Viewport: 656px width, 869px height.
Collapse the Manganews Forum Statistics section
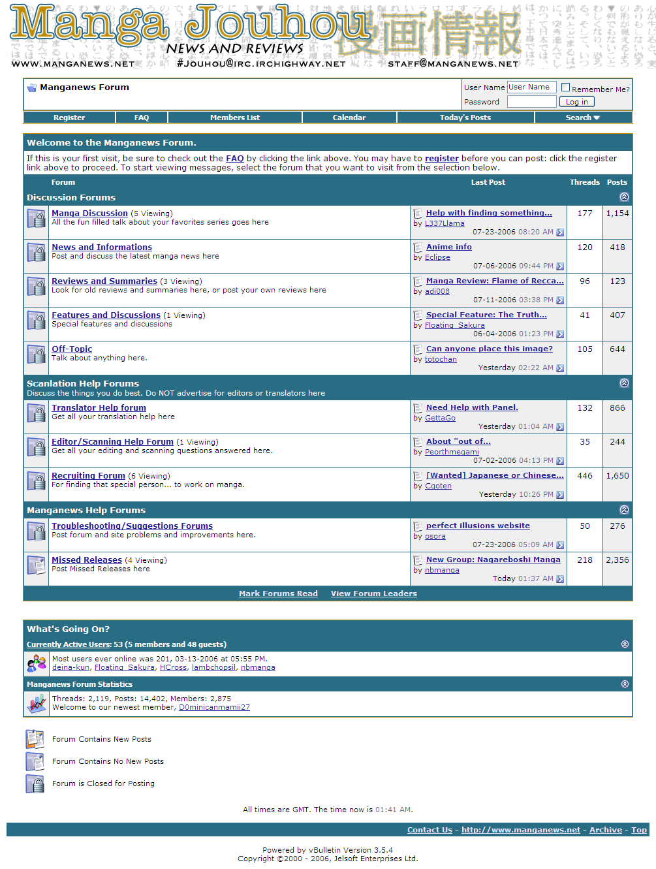pos(625,684)
